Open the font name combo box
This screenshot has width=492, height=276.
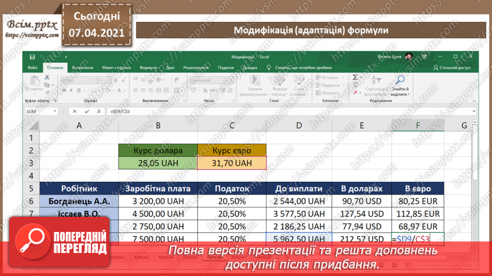tap(79, 80)
